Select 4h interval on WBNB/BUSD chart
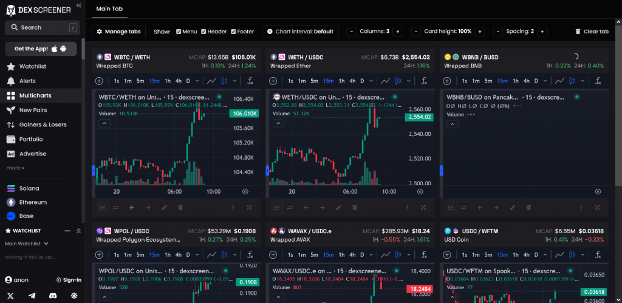Screen dimensions: 622x303 tap(527, 81)
